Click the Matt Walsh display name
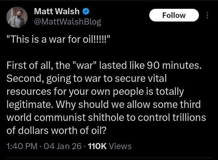The width and height of the screenshot is (218, 160). [x=57, y=12]
